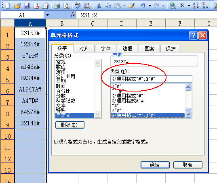Image resolution: width=217 pixels, height=183 pixels.
Task: Click the category list scroll up arrow
Action: [x=98, y=63]
